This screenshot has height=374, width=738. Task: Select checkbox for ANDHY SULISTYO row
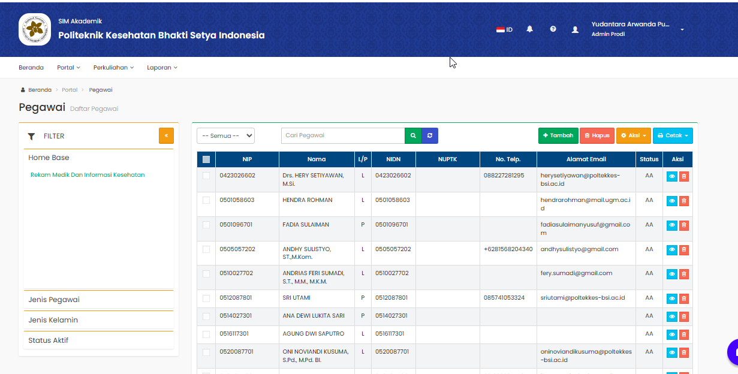point(206,249)
